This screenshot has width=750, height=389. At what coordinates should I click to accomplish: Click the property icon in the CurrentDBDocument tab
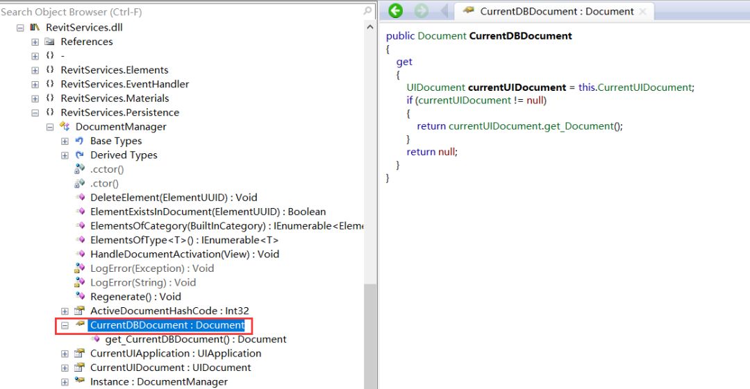pos(468,10)
